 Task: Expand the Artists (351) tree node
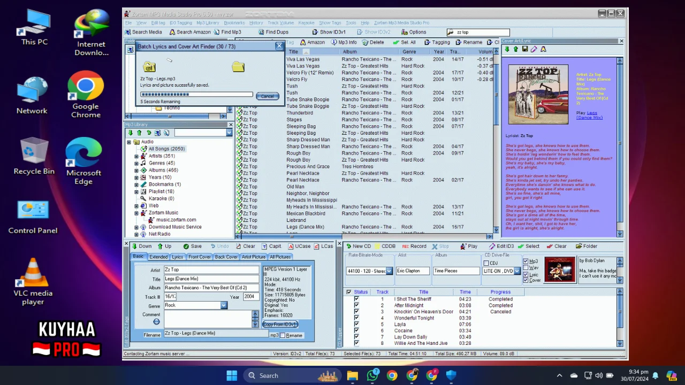click(x=136, y=156)
